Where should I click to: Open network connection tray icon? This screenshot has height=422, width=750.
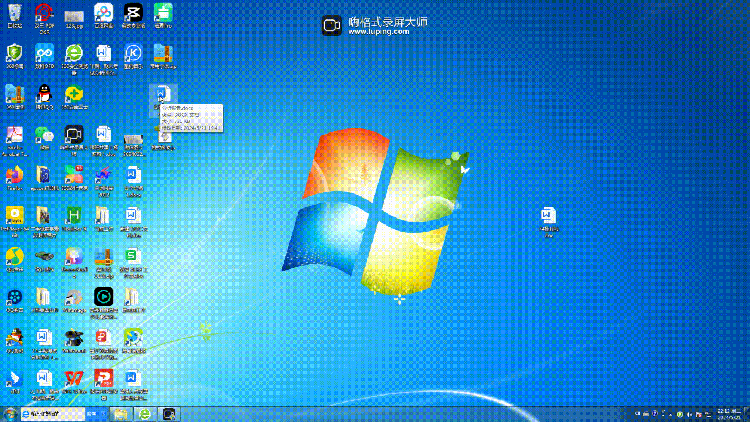pos(708,414)
